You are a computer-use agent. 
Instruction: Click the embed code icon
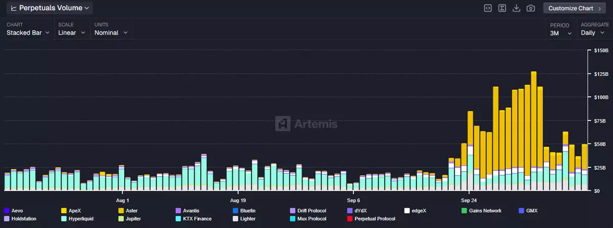pos(488,8)
